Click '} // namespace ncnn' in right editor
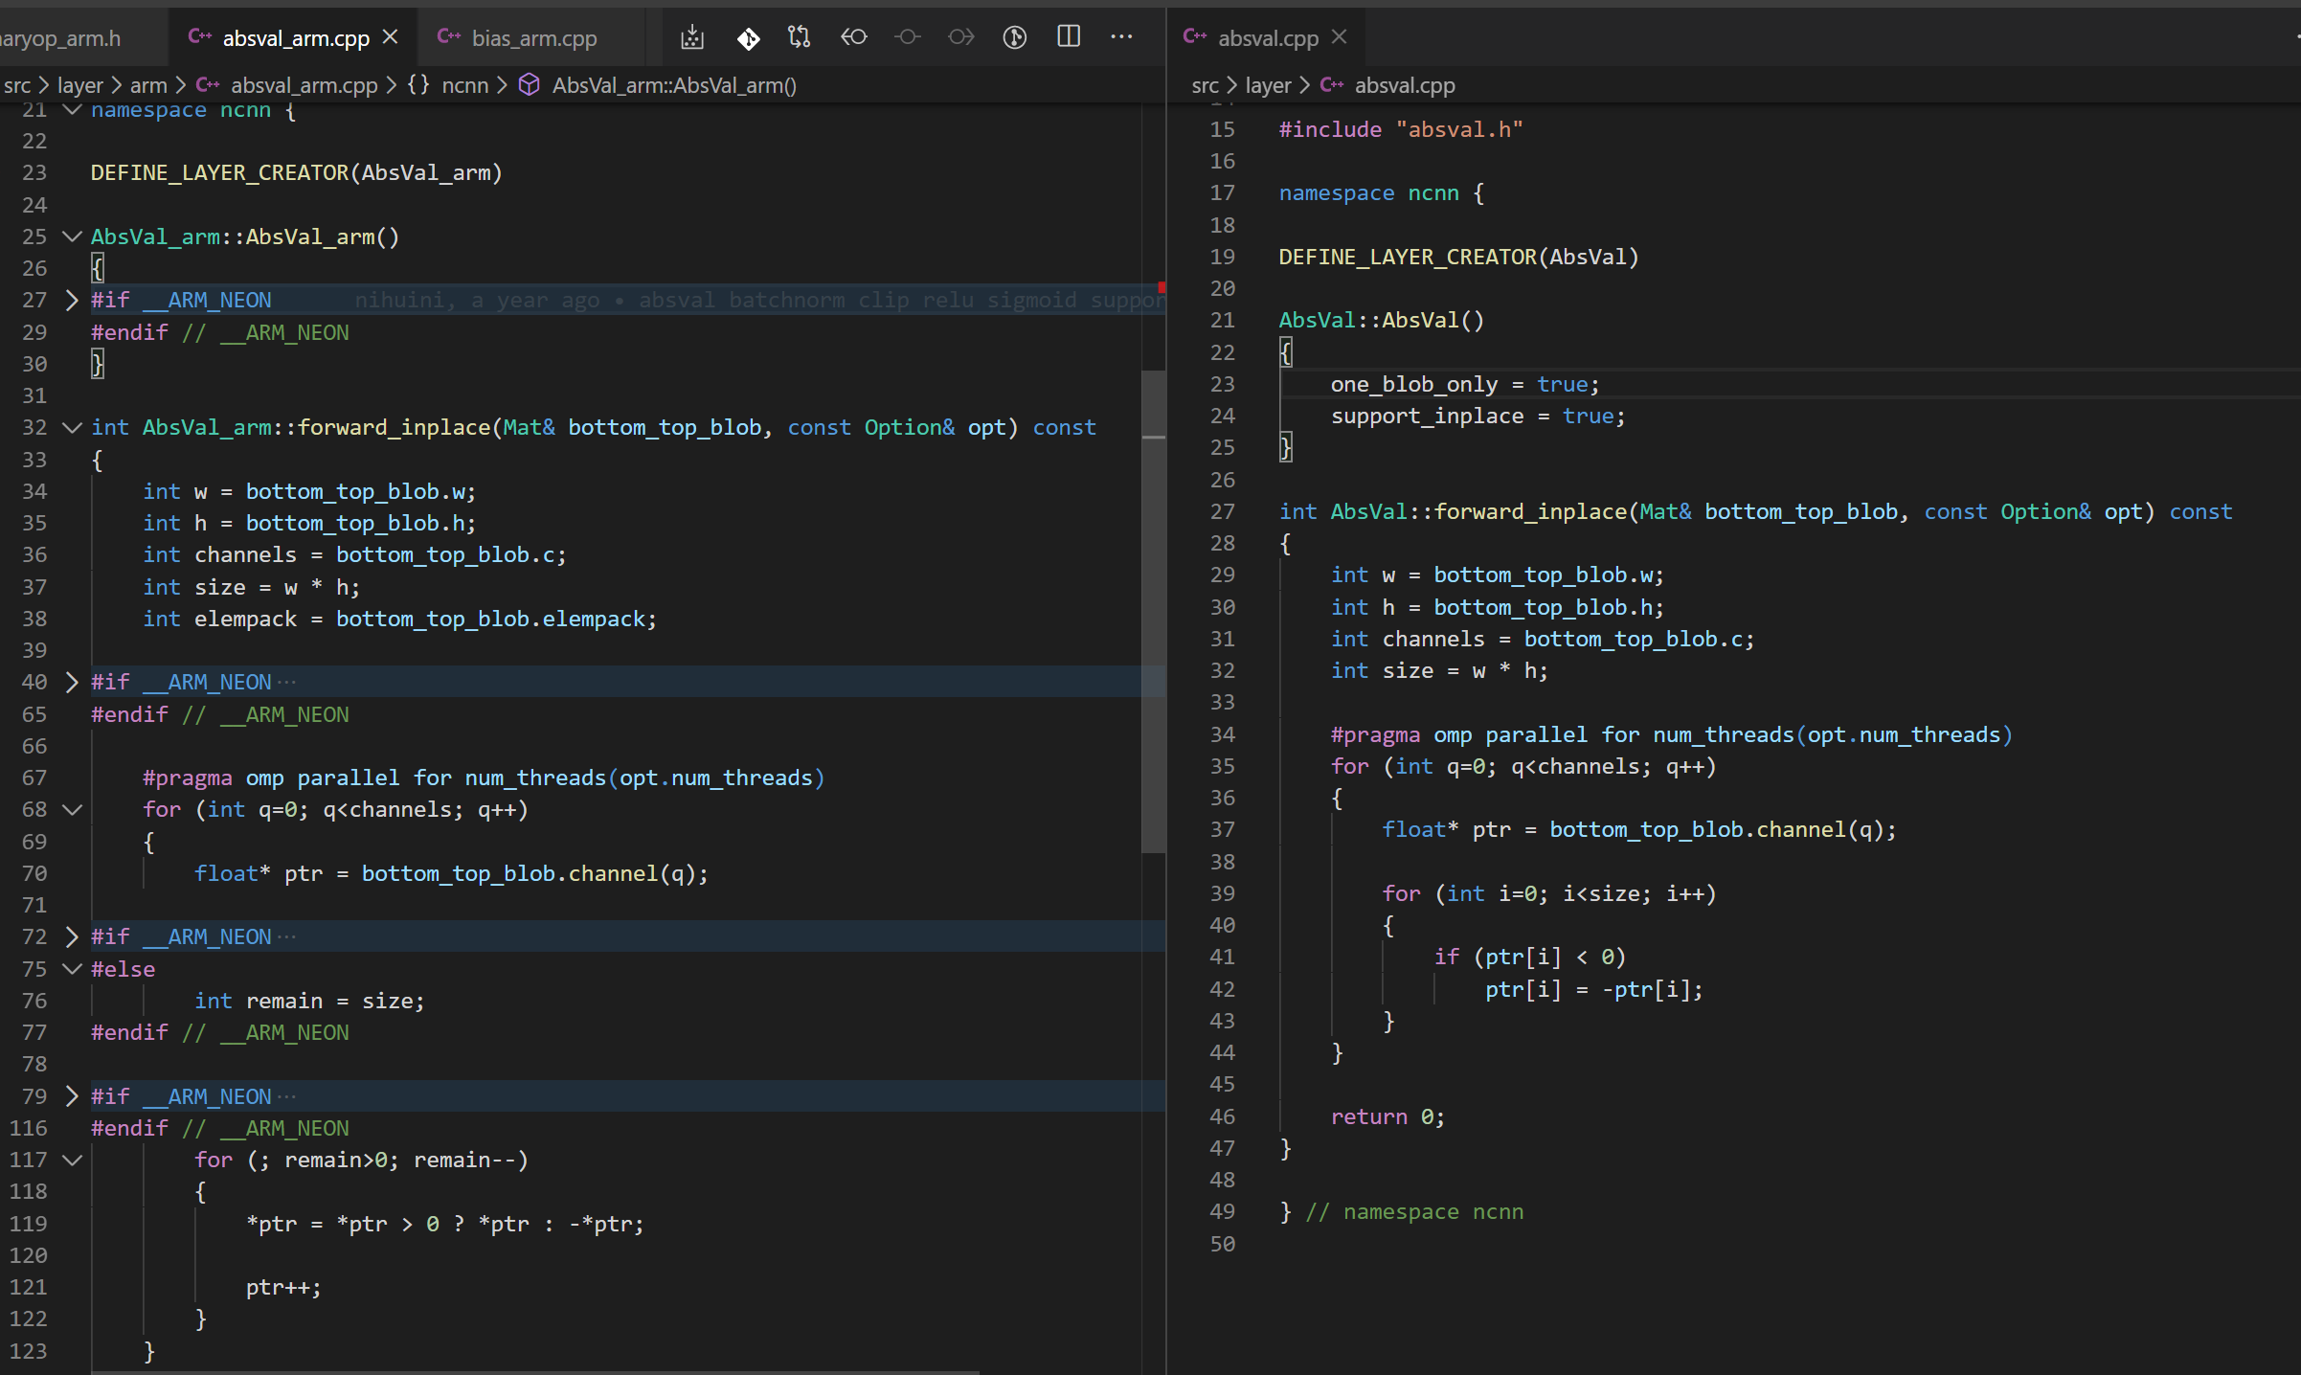Viewport: 2301px width, 1375px height. tap(1402, 1211)
